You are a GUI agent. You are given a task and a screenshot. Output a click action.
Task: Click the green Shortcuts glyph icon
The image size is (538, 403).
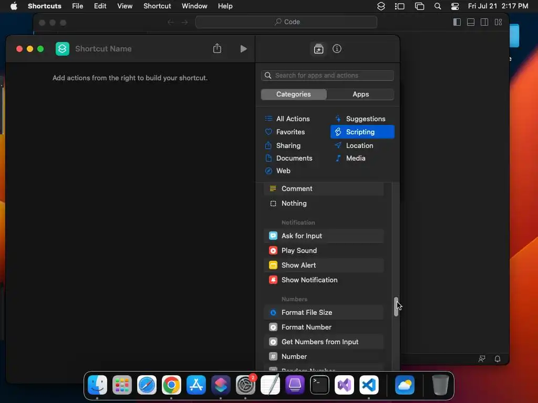click(63, 49)
